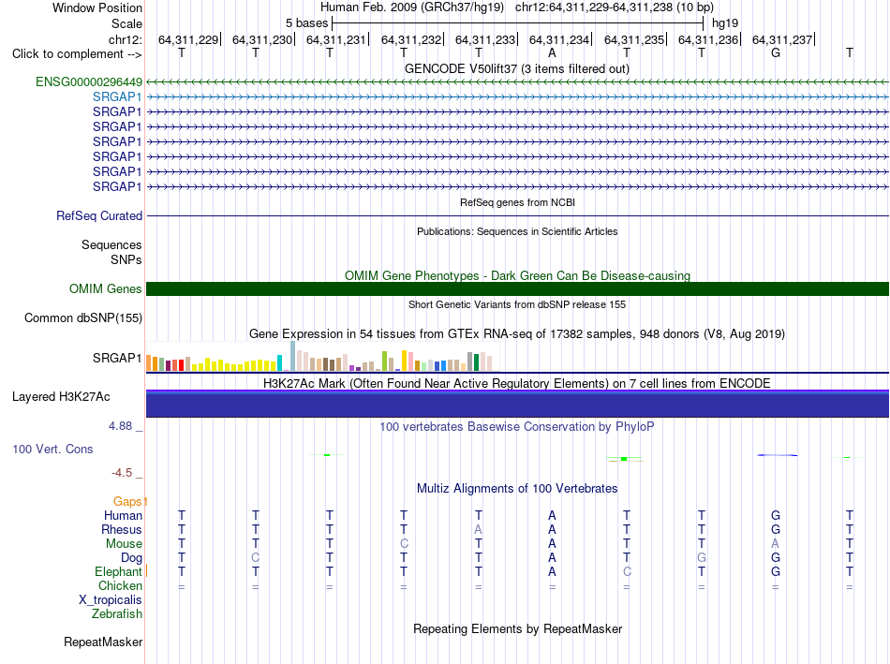Click the Window Position label
Image resolution: width=890 pixels, height=664 pixels.
97,7
